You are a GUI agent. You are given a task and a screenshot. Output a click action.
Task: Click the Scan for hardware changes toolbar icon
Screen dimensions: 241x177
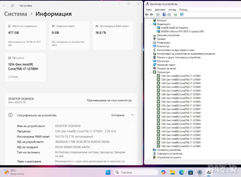coord(175,14)
